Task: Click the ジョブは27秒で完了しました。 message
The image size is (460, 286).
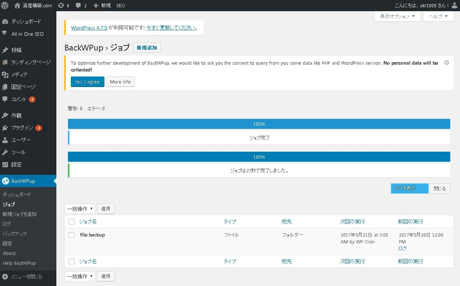Action: (259, 170)
